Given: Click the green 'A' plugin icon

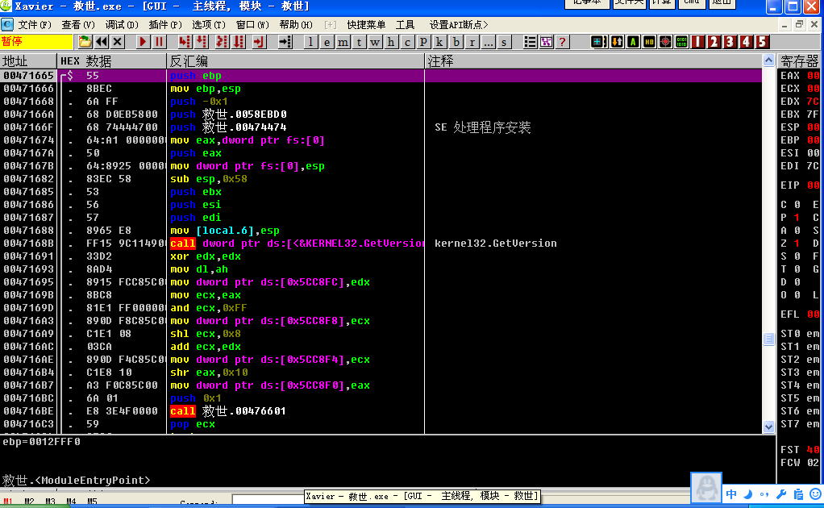Looking at the screenshot, I should click(633, 42).
